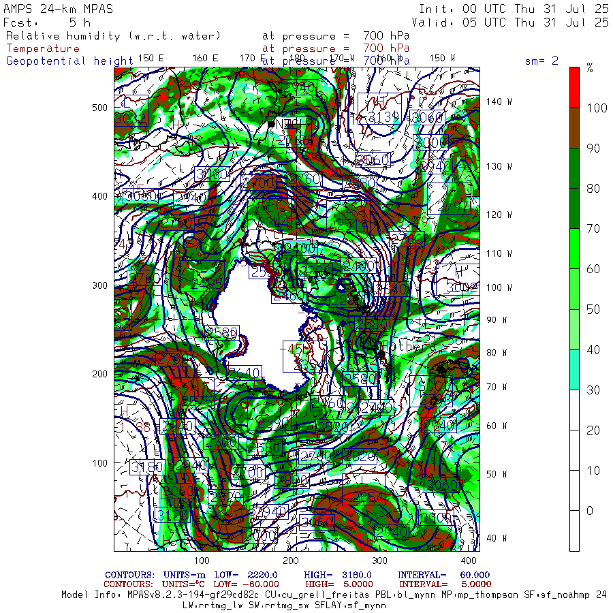Click the '80 W' longitude label
613x613 pixels.
(497, 353)
